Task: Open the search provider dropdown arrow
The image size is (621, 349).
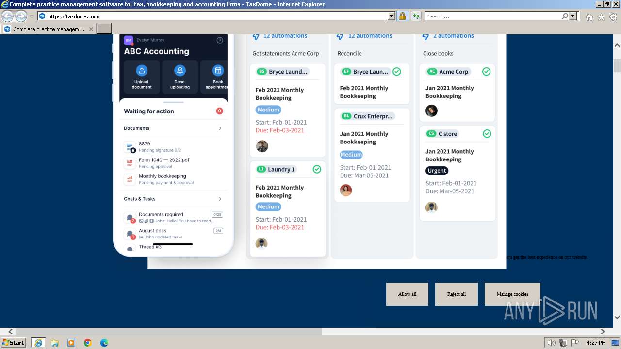Action: (573, 16)
